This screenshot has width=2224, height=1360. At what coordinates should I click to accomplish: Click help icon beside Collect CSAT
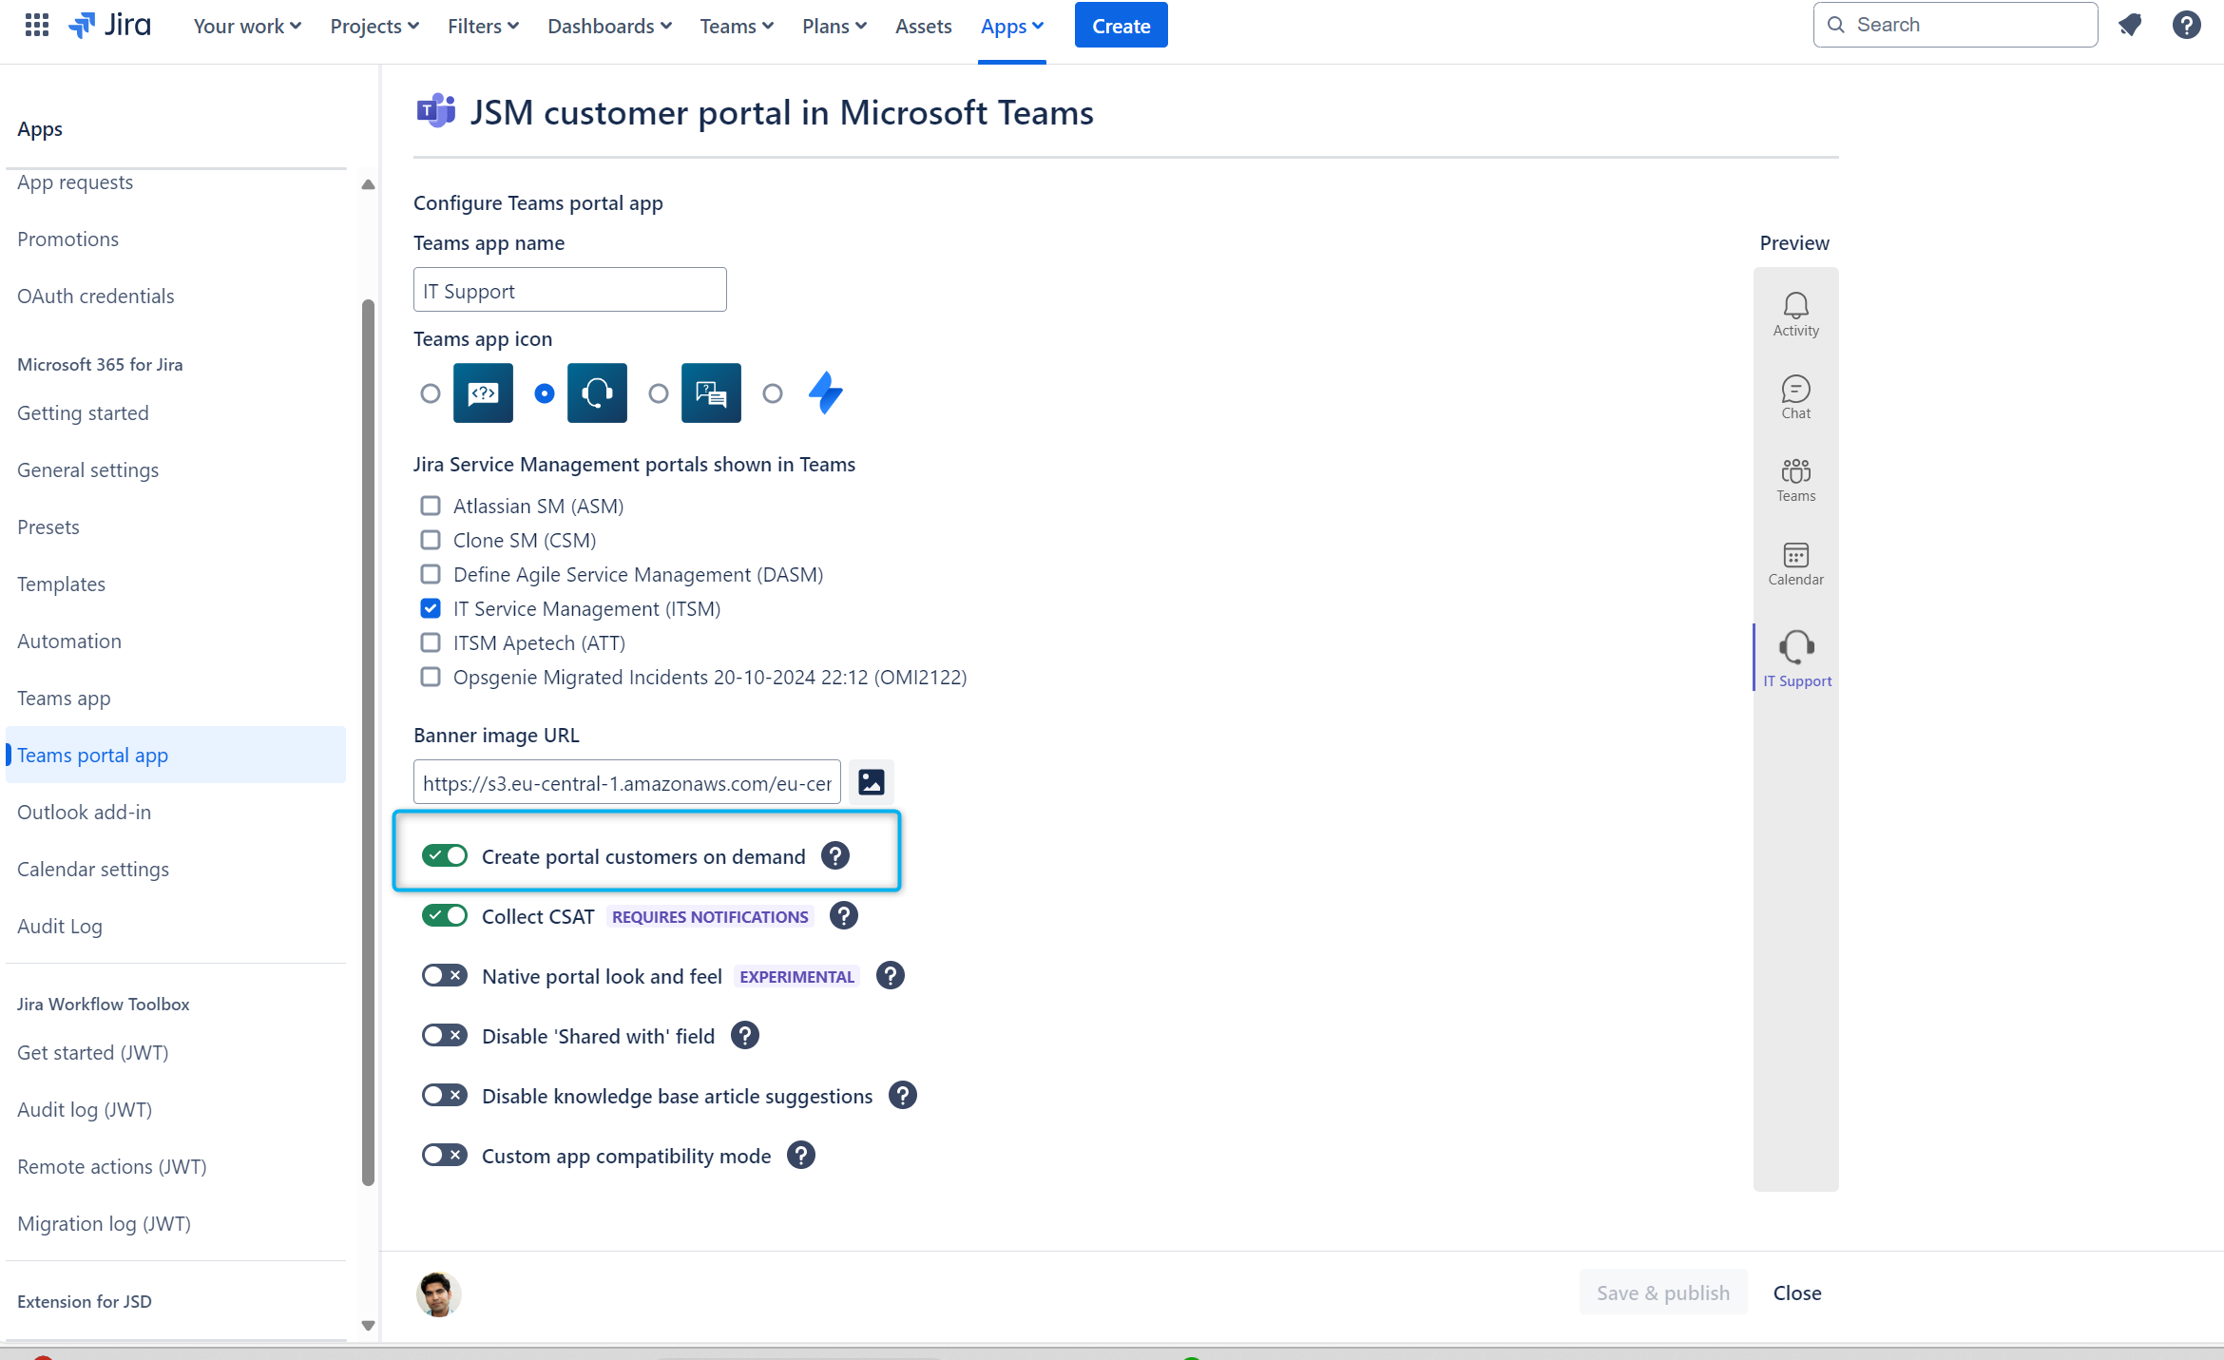click(x=843, y=916)
